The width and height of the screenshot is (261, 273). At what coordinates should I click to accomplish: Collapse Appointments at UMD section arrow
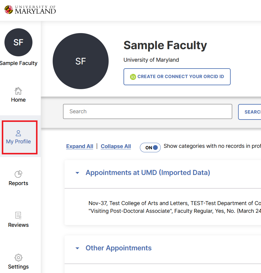(x=77, y=173)
